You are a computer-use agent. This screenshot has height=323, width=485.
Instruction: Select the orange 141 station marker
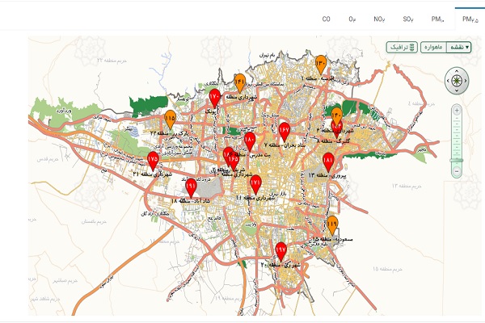coord(240,82)
